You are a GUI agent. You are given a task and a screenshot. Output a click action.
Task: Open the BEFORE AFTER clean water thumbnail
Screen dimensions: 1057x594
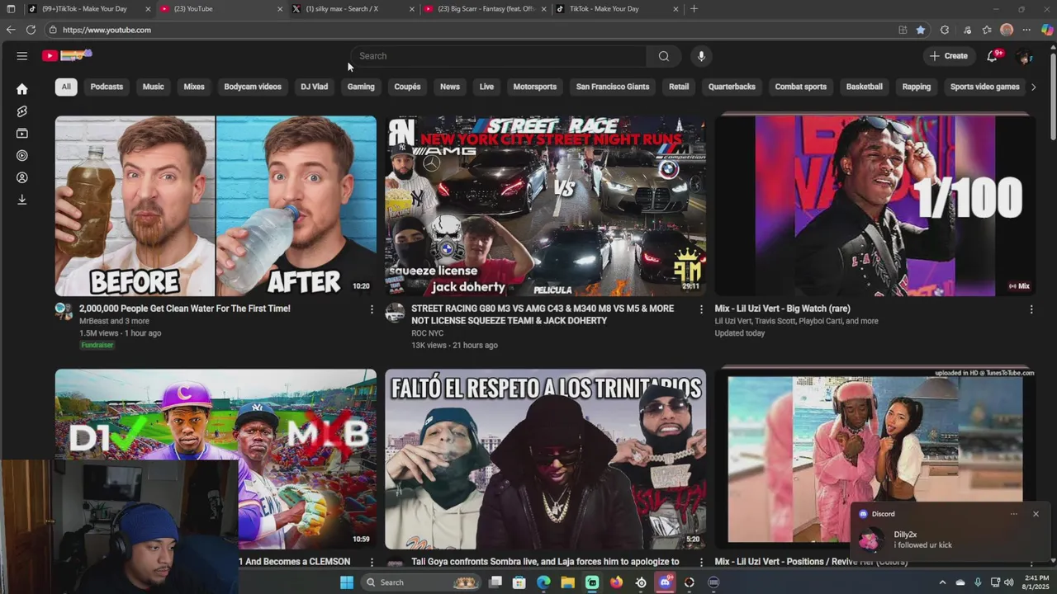[x=216, y=205]
